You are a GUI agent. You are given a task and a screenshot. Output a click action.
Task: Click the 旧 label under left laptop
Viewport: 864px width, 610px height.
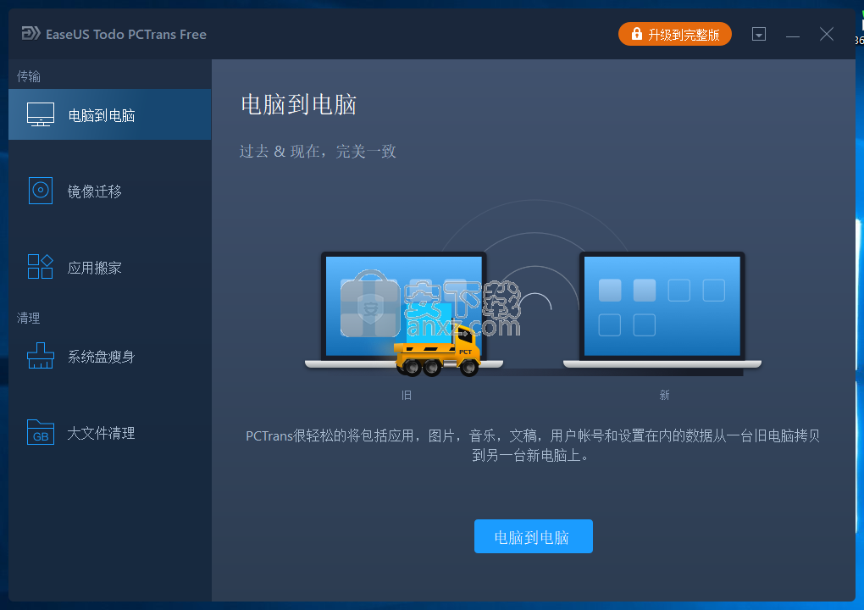(x=406, y=395)
